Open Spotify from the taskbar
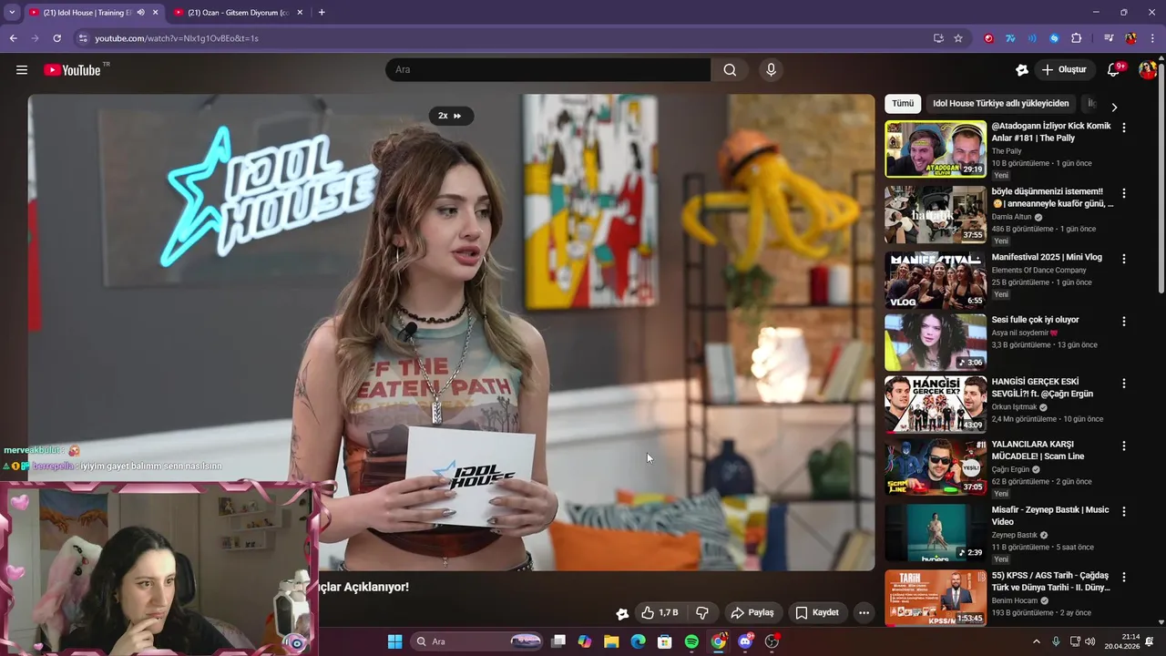Viewport: 1166px width, 656px height. [x=691, y=641]
